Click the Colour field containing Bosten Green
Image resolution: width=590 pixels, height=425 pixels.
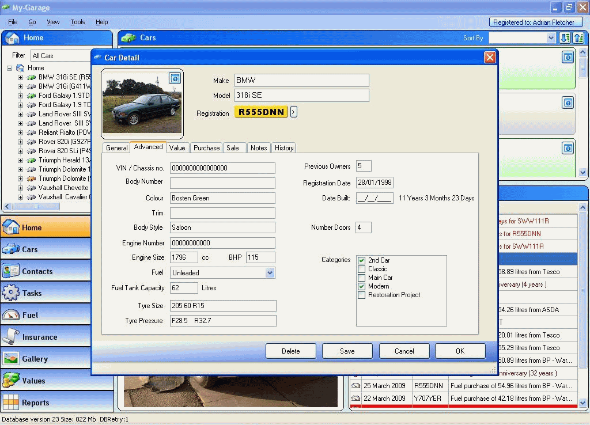(222, 198)
